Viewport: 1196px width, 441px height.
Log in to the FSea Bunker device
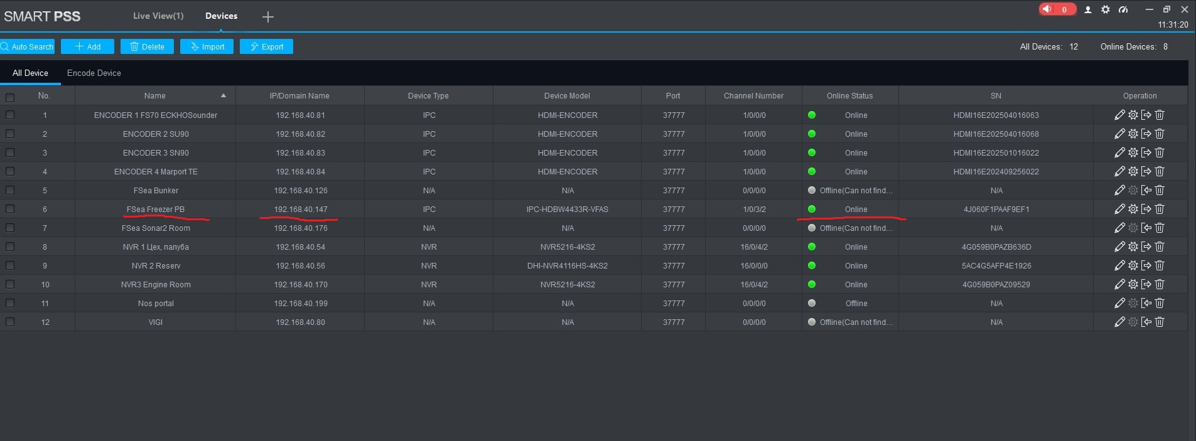point(1146,190)
